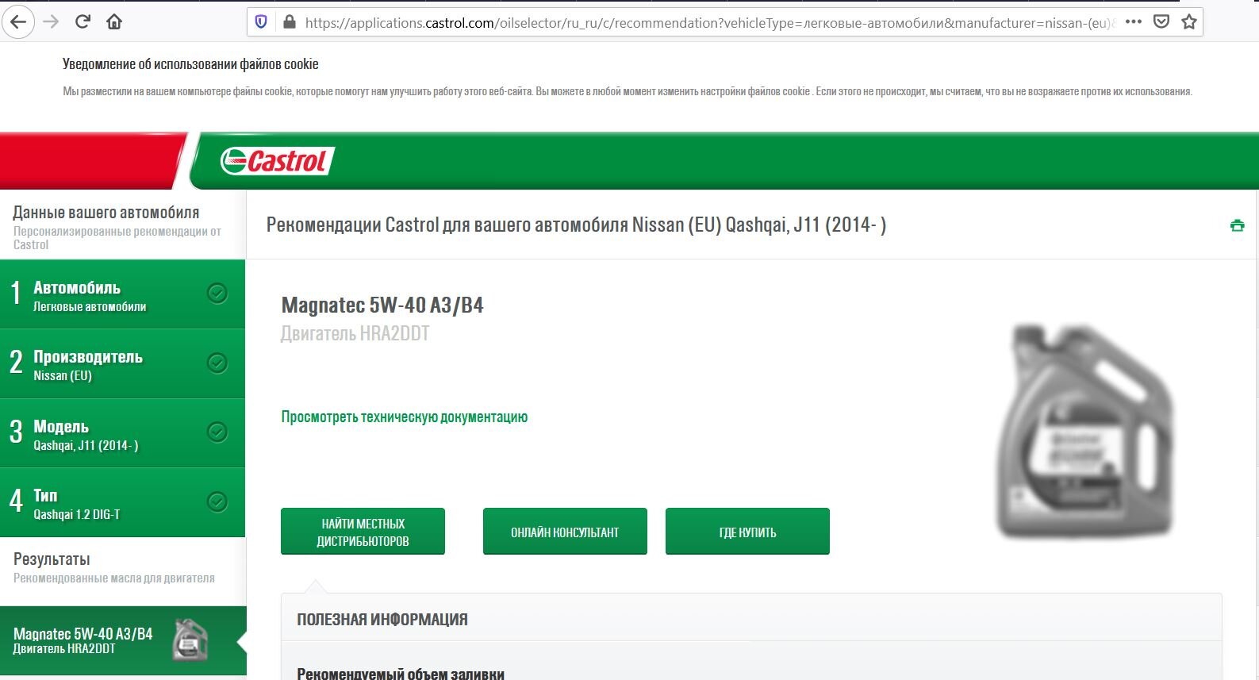View site security padlock info
The width and height of the screenshot is (1259, 680).
coord(290,22)
